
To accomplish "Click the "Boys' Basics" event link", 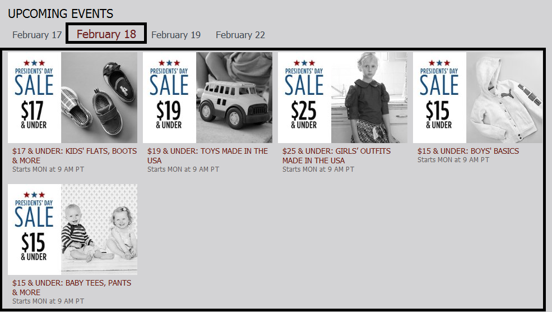I will coord(468,151).
